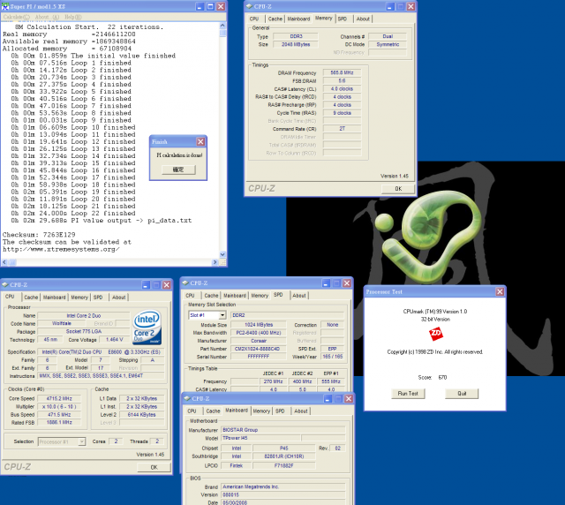The height and width of the screenshot is (505, 565).
Task: Click the Part Number CM2X1024-8888C4D field
Action: [x=259, y=349]
